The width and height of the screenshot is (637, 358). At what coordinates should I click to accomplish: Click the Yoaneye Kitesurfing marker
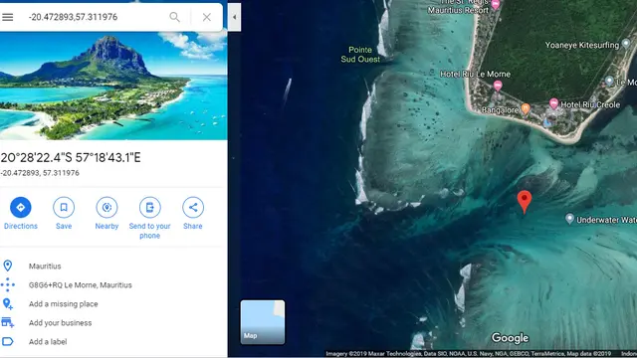(626, 43)
